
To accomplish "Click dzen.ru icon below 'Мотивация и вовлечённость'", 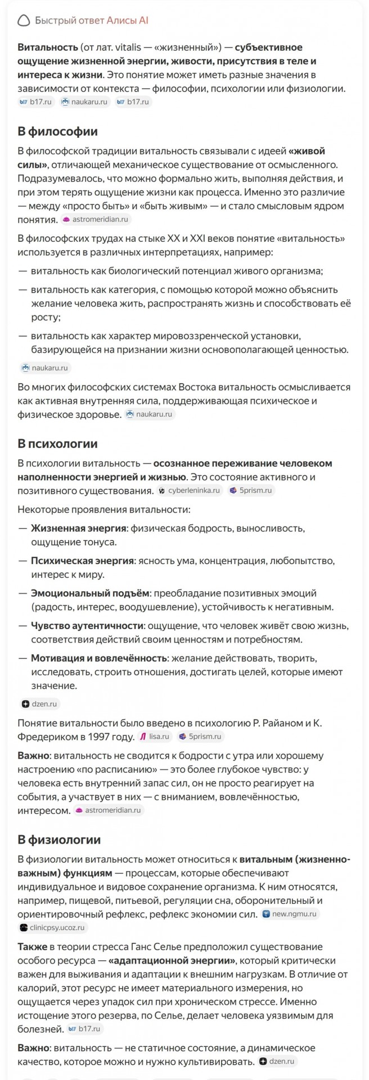I will [x=25, y=704].
